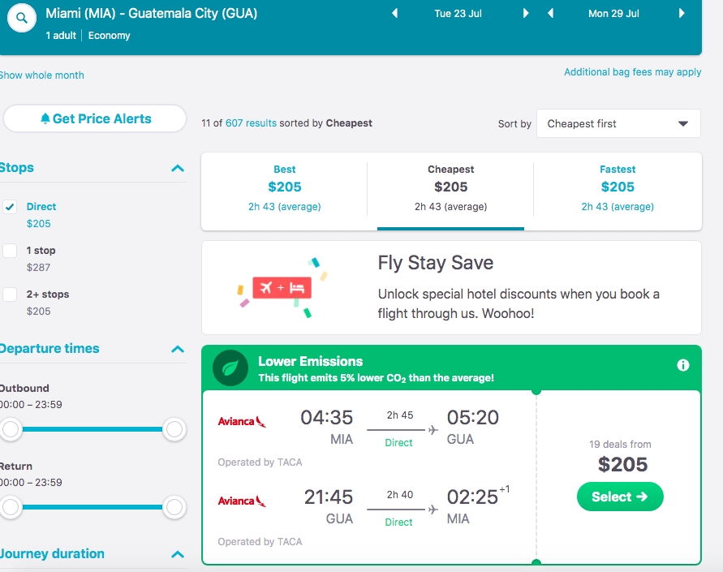Open the Cheapest first sort dropdown
Image resolution: width=723 pixels, height=572 pixels.
[x=618, y=123]
